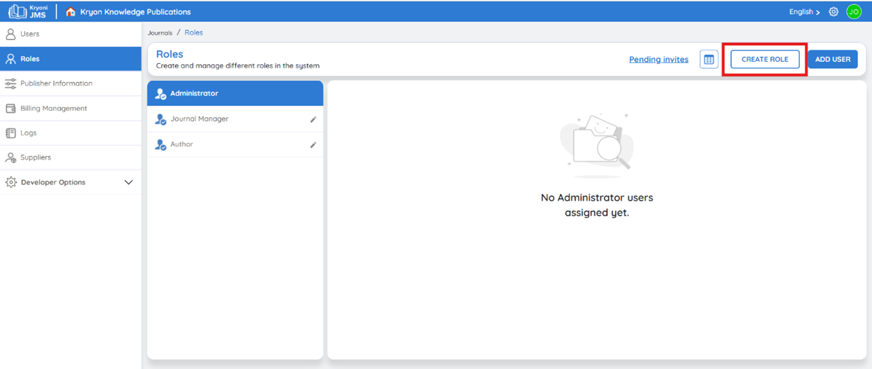Expand Developer Options chevron
The height and width of the screenshot is (369, 872).
[129, 182]
